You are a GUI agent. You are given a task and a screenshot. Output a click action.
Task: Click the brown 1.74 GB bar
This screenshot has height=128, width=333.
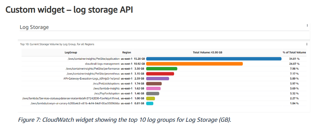(154, 83)
